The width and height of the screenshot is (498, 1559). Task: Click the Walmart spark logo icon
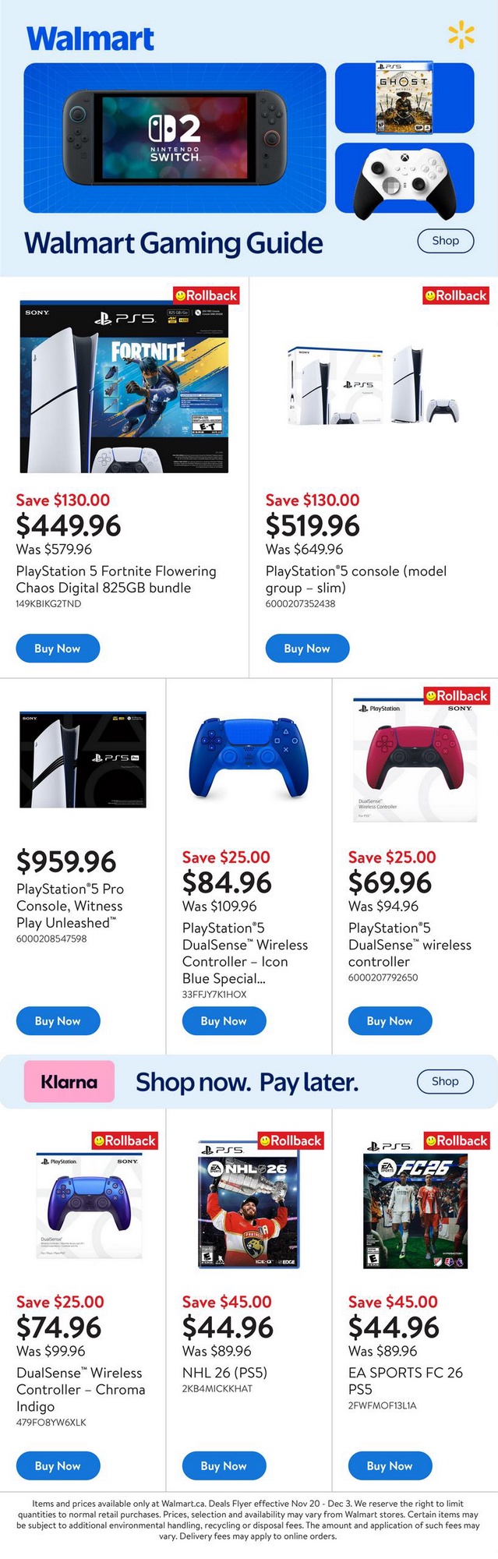tap(461, 35)
